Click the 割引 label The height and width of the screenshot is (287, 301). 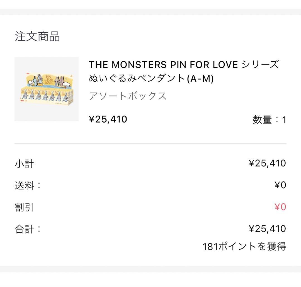[24, 207]
